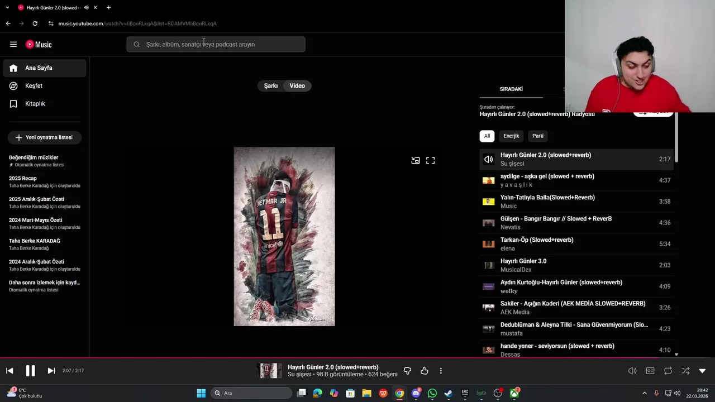Click the YouTube Music logo
The image size is (715, 402).
point(39,44)
